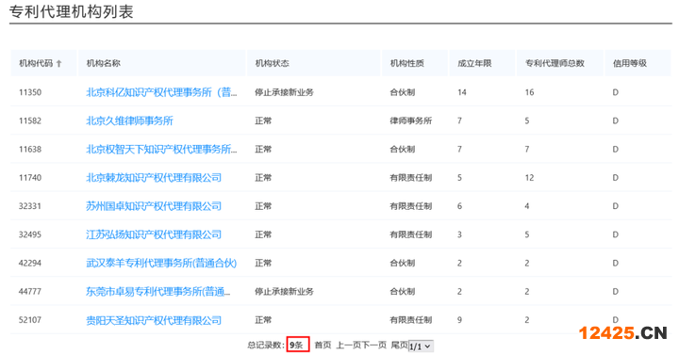Click 总记录数 label in footer
The width and height of the screenshot is (679, 354).
(x=266, y=345)
